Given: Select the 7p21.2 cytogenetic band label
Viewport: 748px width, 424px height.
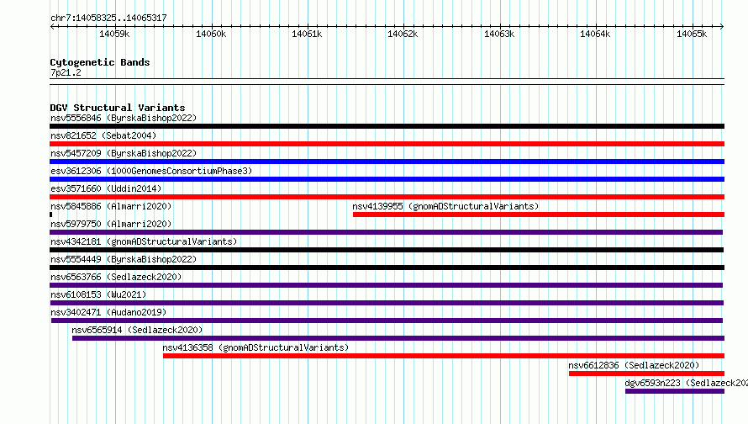Looking at the screenshot, I should (x=66, y=72).
